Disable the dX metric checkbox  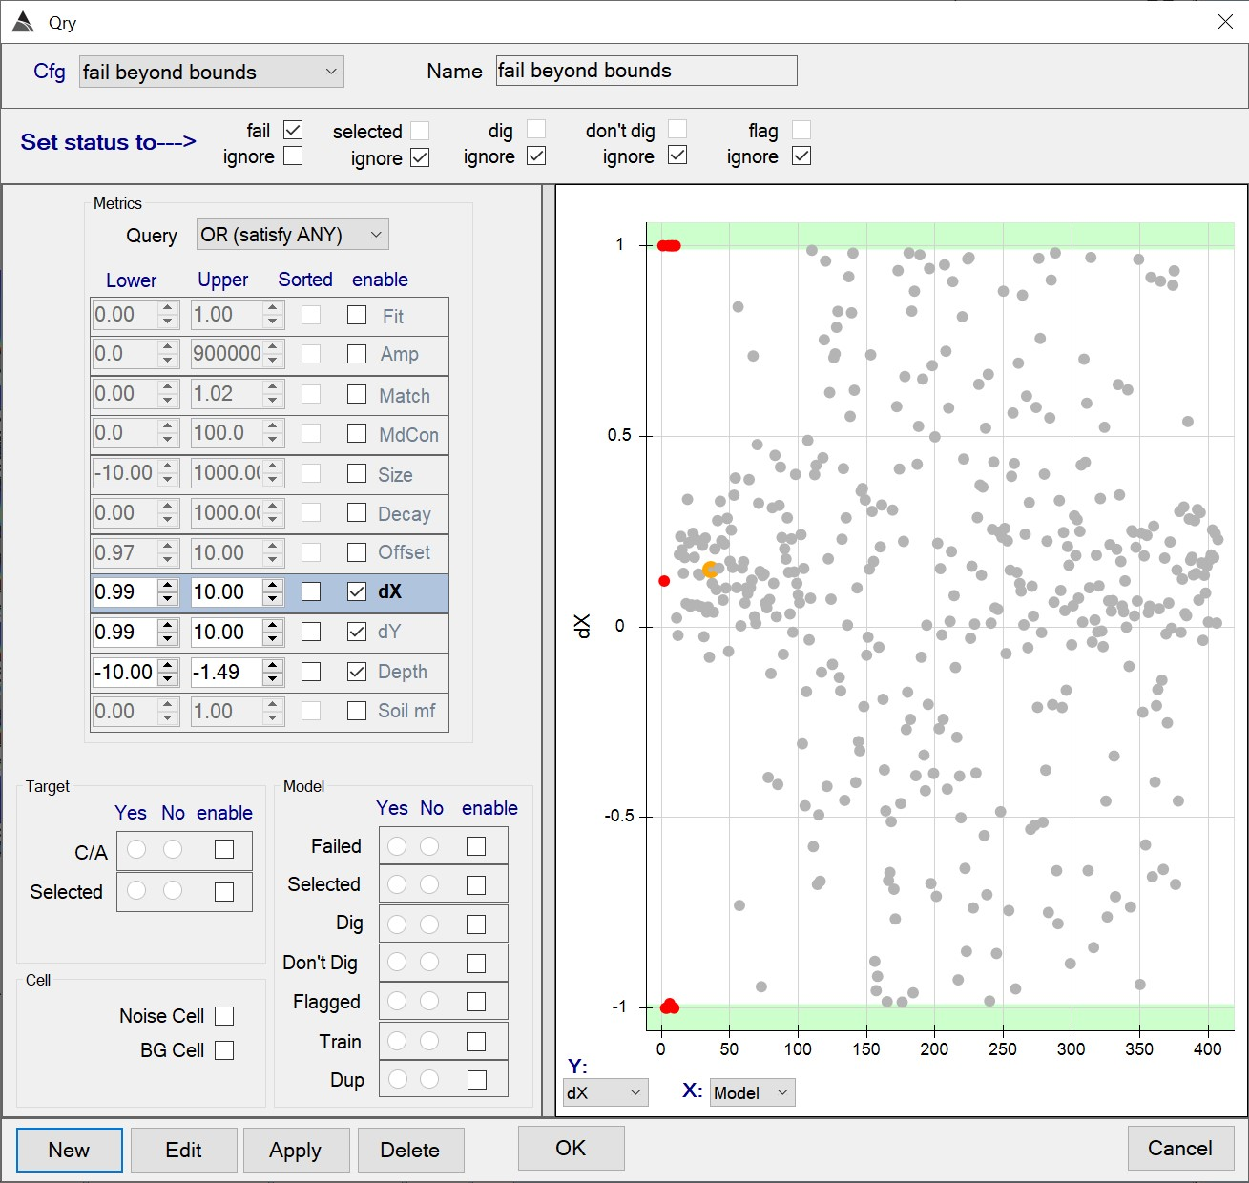pyautogui.click(x=357, y=591)
